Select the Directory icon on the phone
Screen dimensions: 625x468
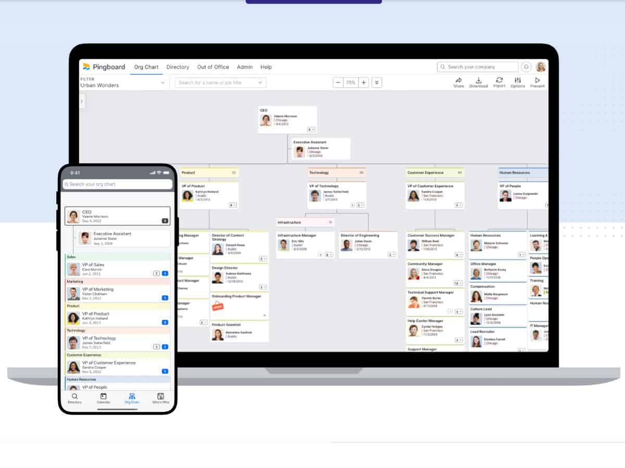pyautogui.click(x=74, y=397)
